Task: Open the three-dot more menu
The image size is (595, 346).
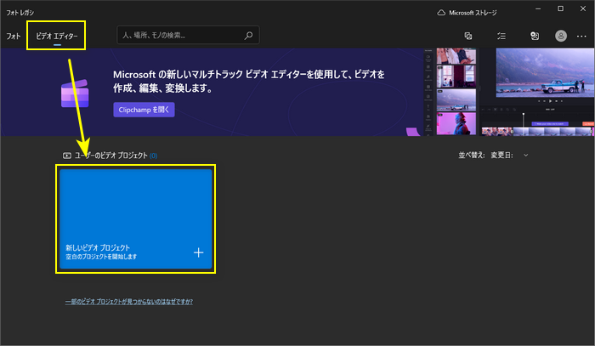Action: [581, 37]
